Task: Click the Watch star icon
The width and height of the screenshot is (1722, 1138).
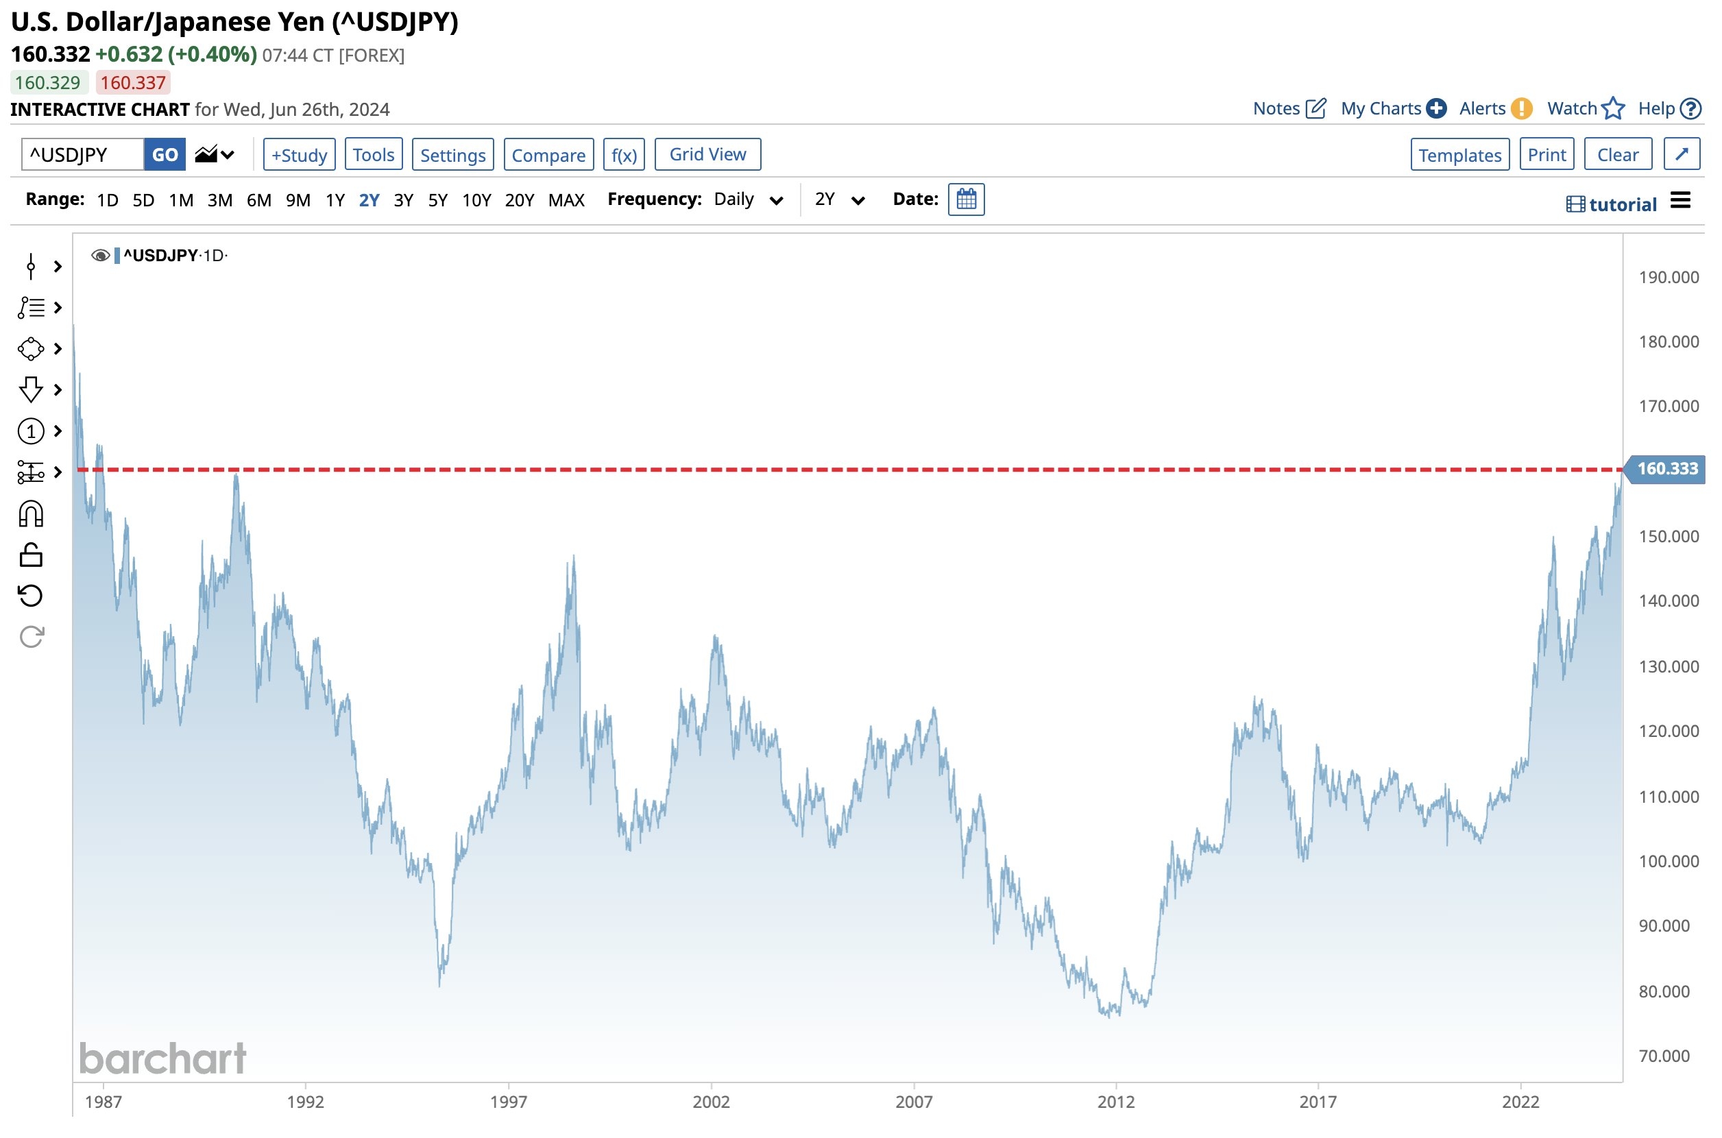Action: 1612,109
